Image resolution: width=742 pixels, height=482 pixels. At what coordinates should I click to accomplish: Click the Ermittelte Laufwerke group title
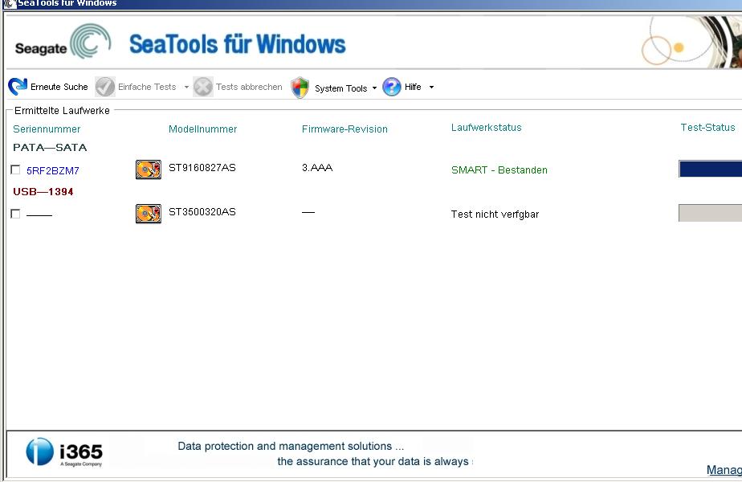[62, 110]
